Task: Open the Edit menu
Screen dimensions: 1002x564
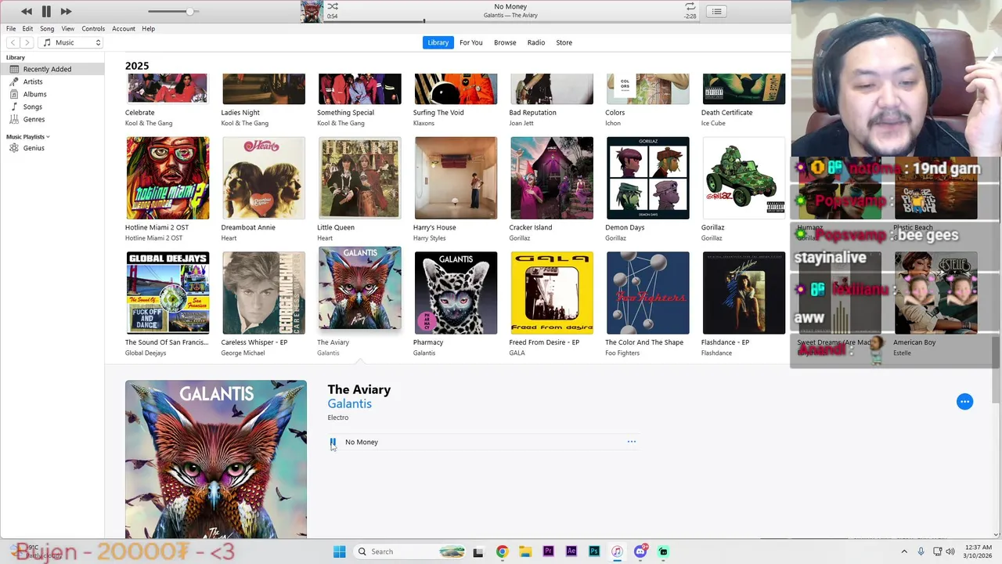Action: 27,28
